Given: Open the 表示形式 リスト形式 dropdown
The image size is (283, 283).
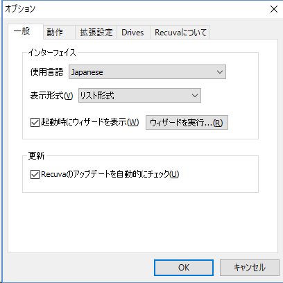Looking at the screenshot, I should [139, 95].
